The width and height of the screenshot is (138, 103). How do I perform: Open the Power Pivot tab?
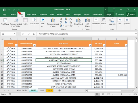pos(97,15)
